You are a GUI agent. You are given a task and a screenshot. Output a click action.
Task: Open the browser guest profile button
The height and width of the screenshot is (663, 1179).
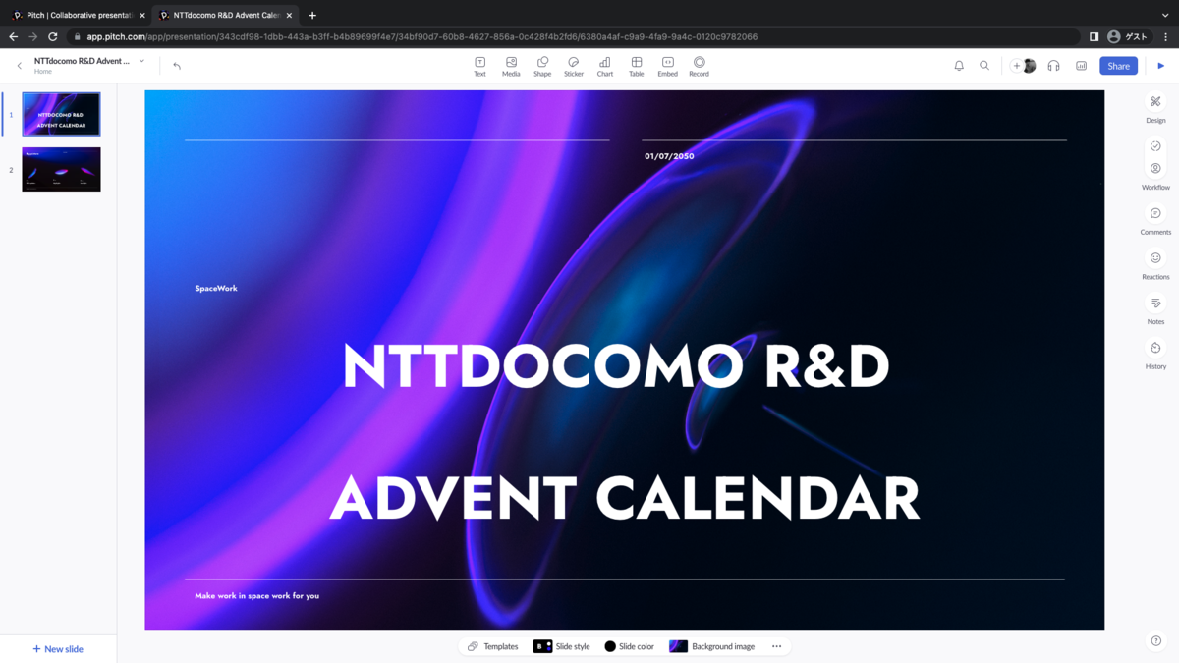[x=1128, y=36]
